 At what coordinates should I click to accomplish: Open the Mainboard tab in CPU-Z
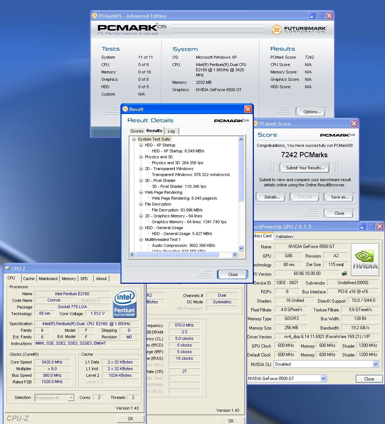click(x=48, y=279)
